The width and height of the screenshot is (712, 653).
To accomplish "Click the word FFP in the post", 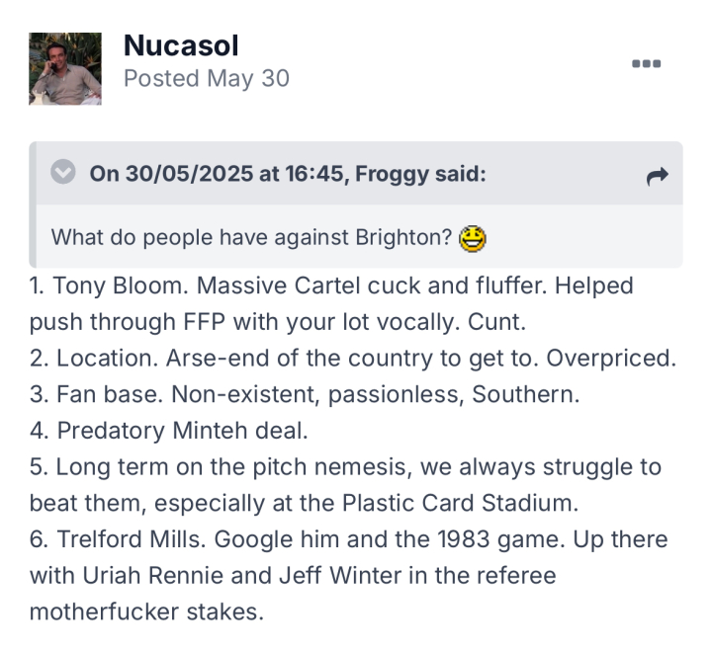I will coord(204,322).
